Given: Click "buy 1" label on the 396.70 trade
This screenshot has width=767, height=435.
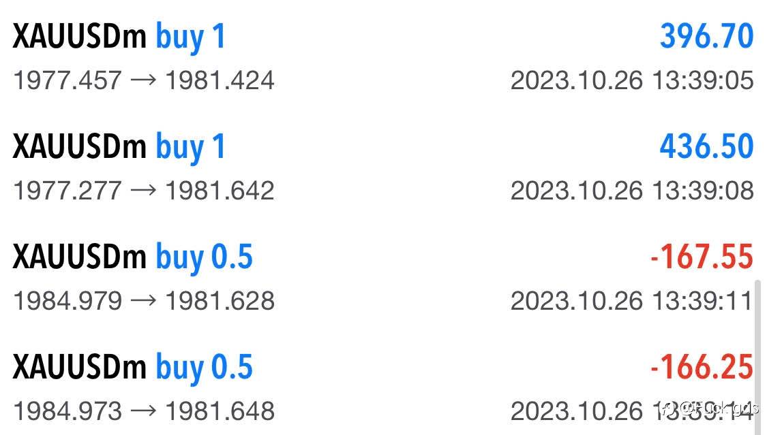Looking at the screenshot, I should (x=190, y=37).
